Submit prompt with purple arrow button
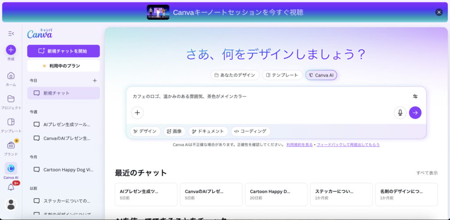 click(x=415, y=113)
